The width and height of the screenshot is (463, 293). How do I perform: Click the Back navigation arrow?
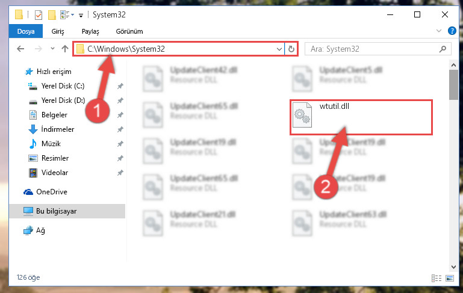coord(20,49)
